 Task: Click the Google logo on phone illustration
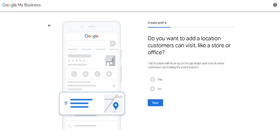click(x=91, y=36)
